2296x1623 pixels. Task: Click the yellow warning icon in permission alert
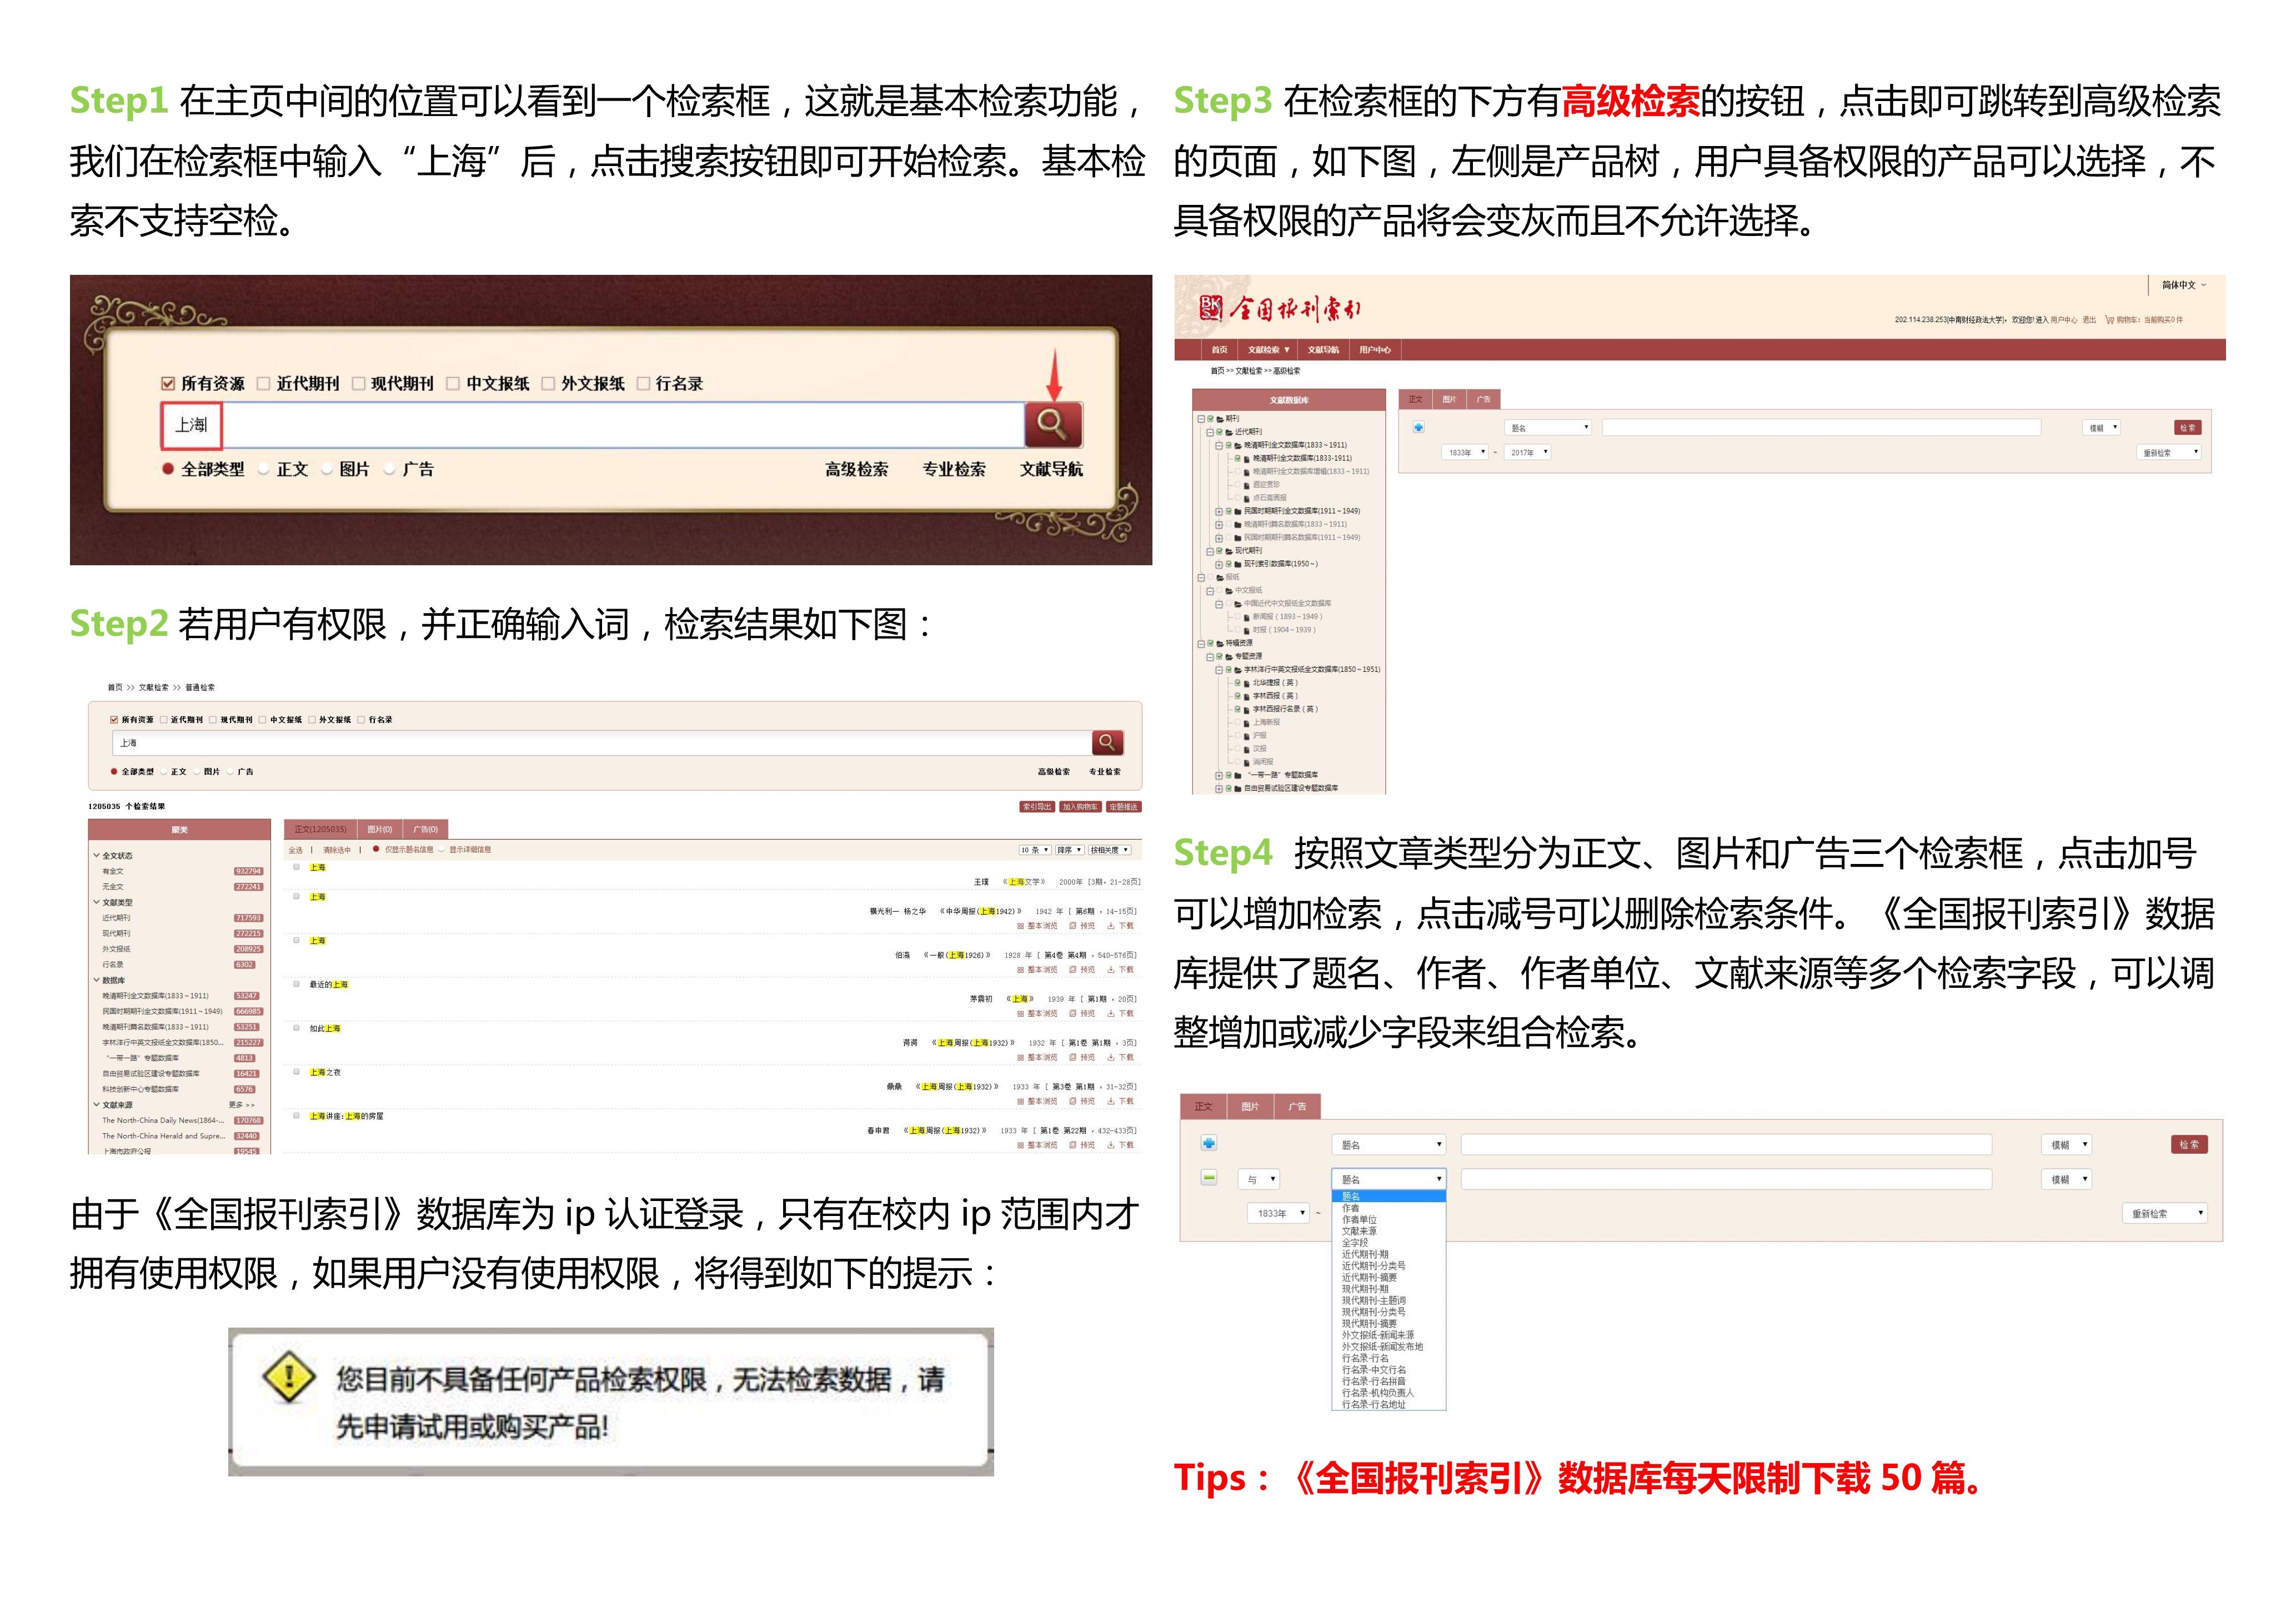[289, 1378]
